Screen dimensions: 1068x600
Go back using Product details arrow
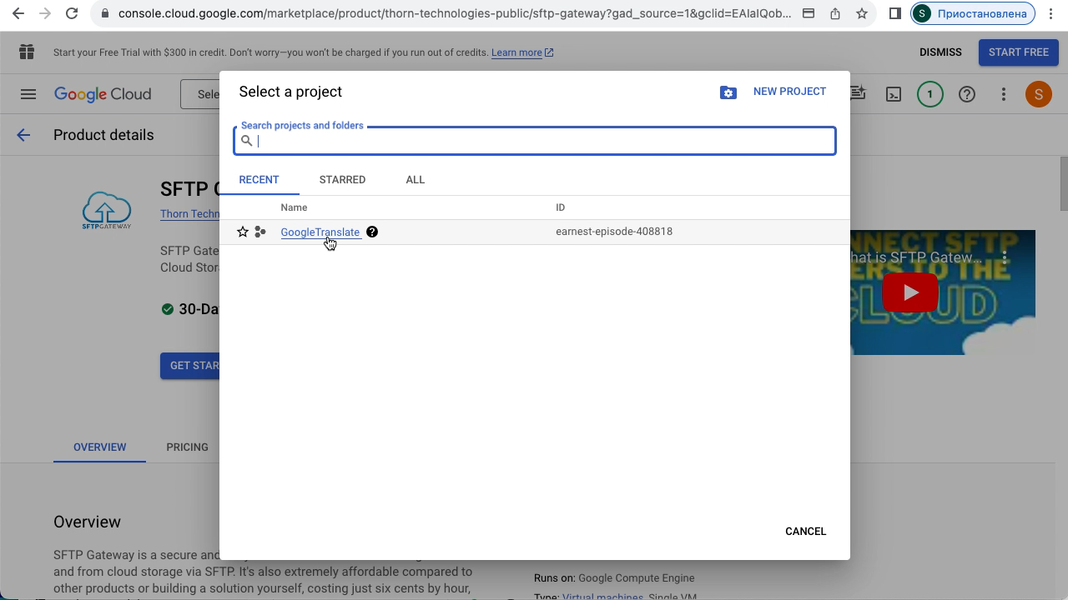(23, 135)
